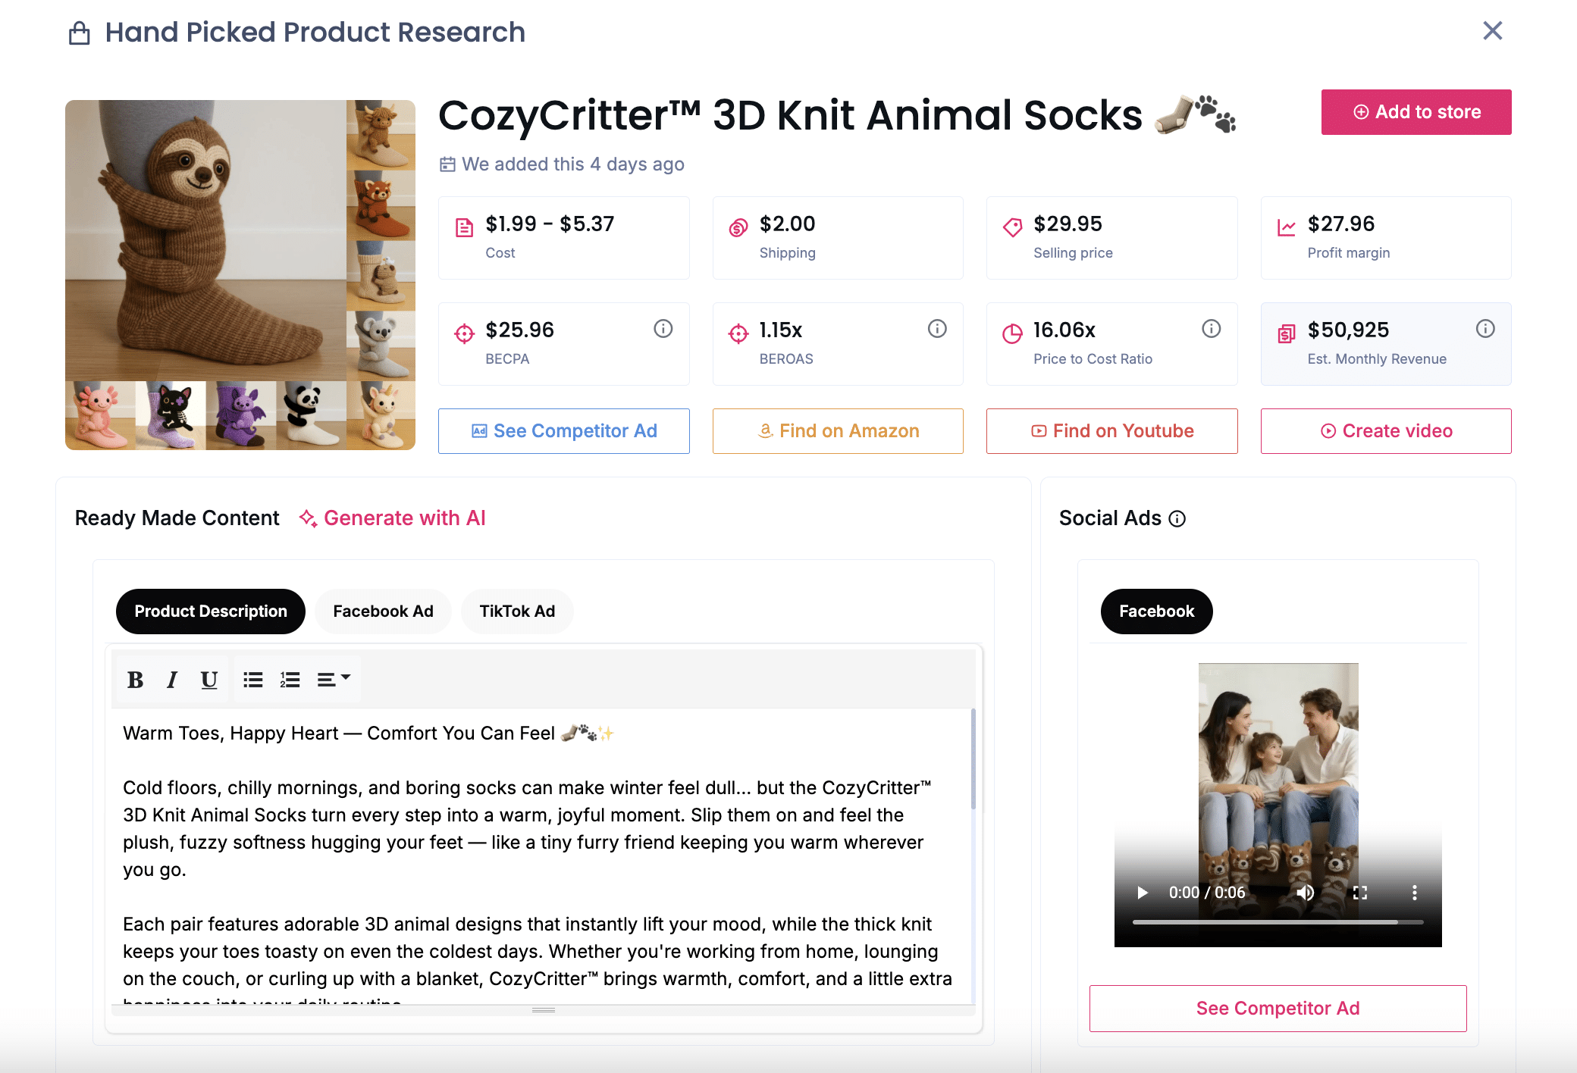Click the BECPA info icon
The height and width of the screenshot is (1073, 1577).
pos(663,328)
